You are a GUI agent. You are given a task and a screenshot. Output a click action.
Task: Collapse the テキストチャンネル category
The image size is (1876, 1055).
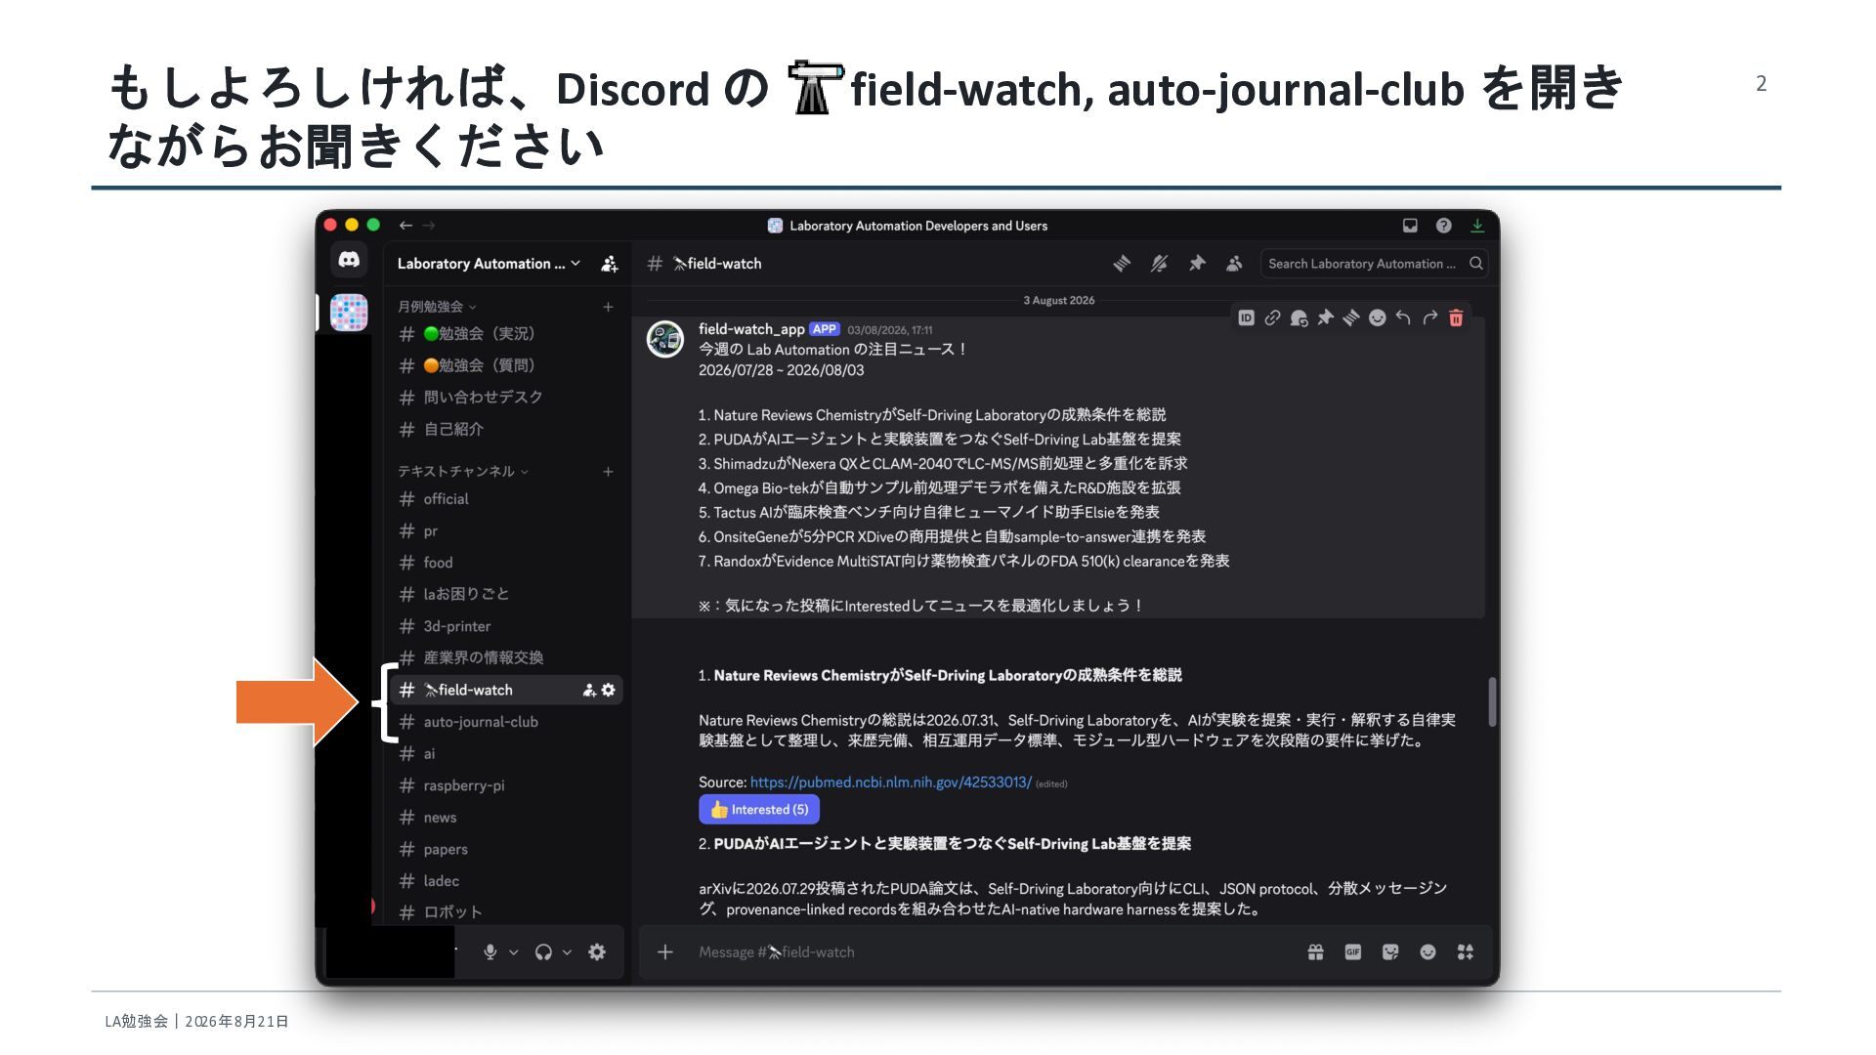click(x=463, y=472)
